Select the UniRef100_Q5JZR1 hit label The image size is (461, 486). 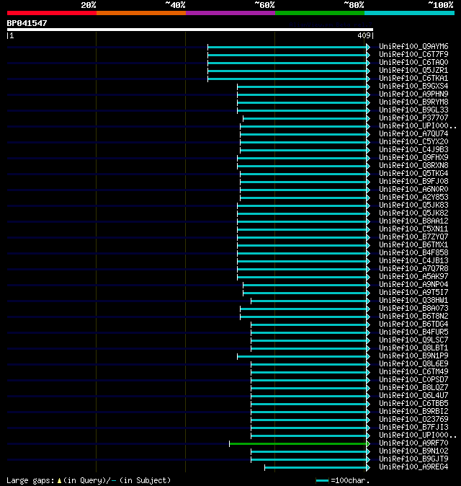(x=413, y=71)
